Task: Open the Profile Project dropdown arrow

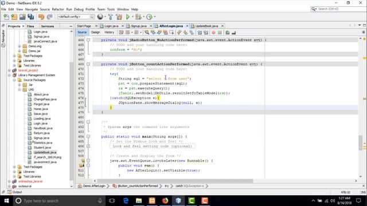Action: tap(154, 17)
